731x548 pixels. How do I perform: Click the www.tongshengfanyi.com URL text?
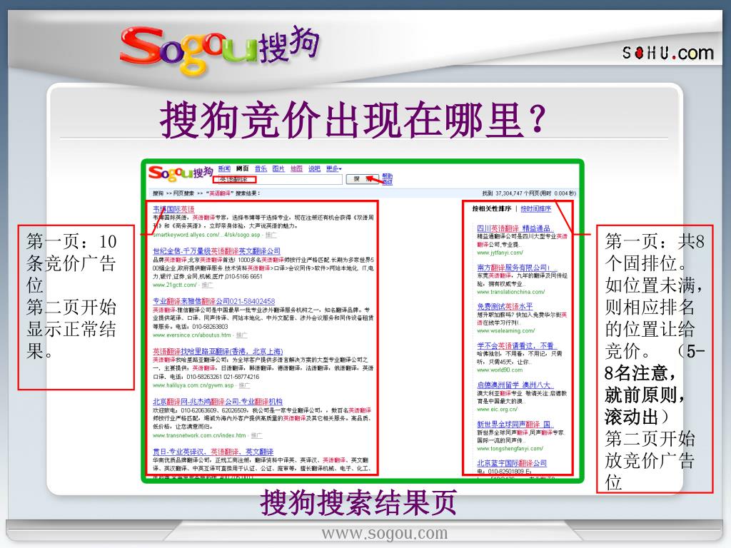click(x=510, y=449)
